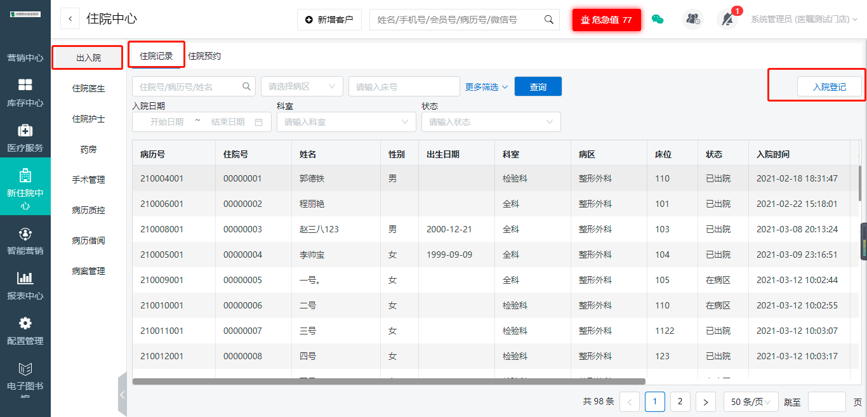Open the 状态 dropdown
This screenshot has height=417, width=867.
coord(491,122)
